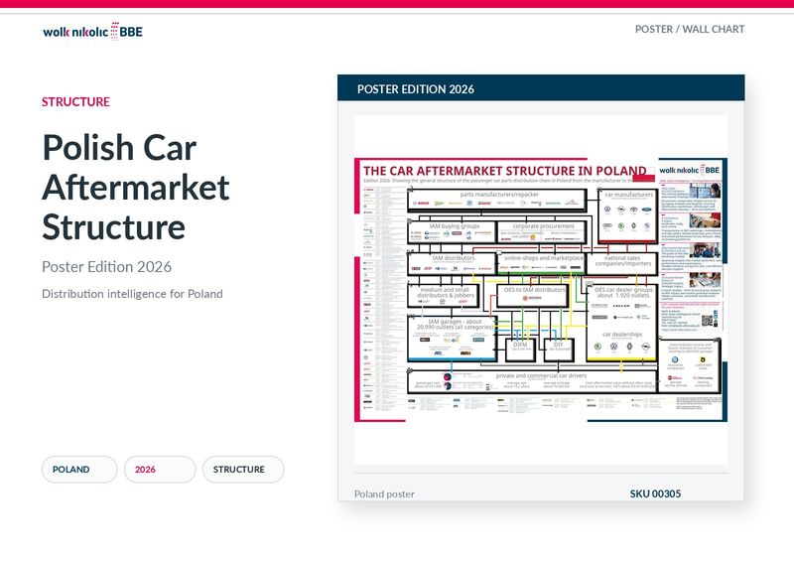
Task: Click the OES to IAM distributors box
Action: pos(532,296)
